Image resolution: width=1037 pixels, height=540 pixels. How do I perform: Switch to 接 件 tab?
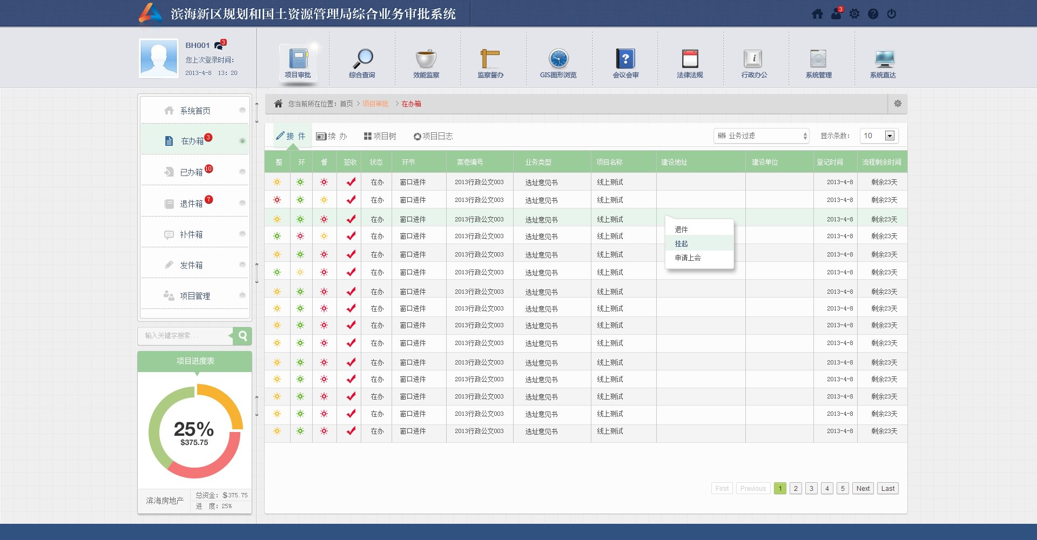292,136
